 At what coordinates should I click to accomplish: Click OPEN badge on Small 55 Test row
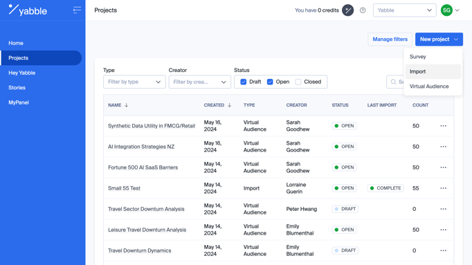[x=345, y=188]
